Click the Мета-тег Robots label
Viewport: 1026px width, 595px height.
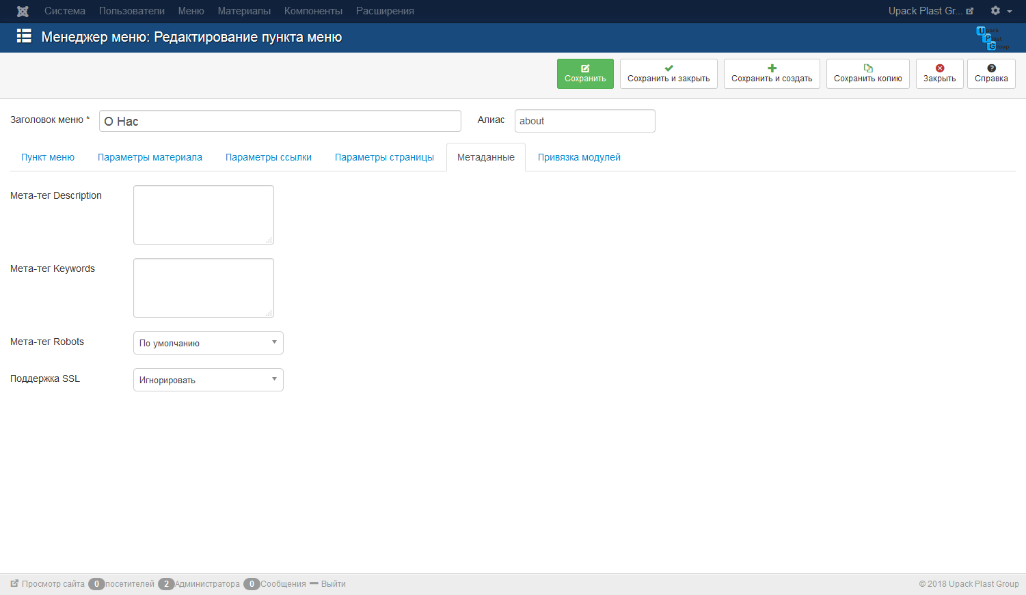[x=47, y=342]
